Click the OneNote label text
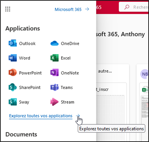The height and width of the screenshot is (142, 149). 70,73
